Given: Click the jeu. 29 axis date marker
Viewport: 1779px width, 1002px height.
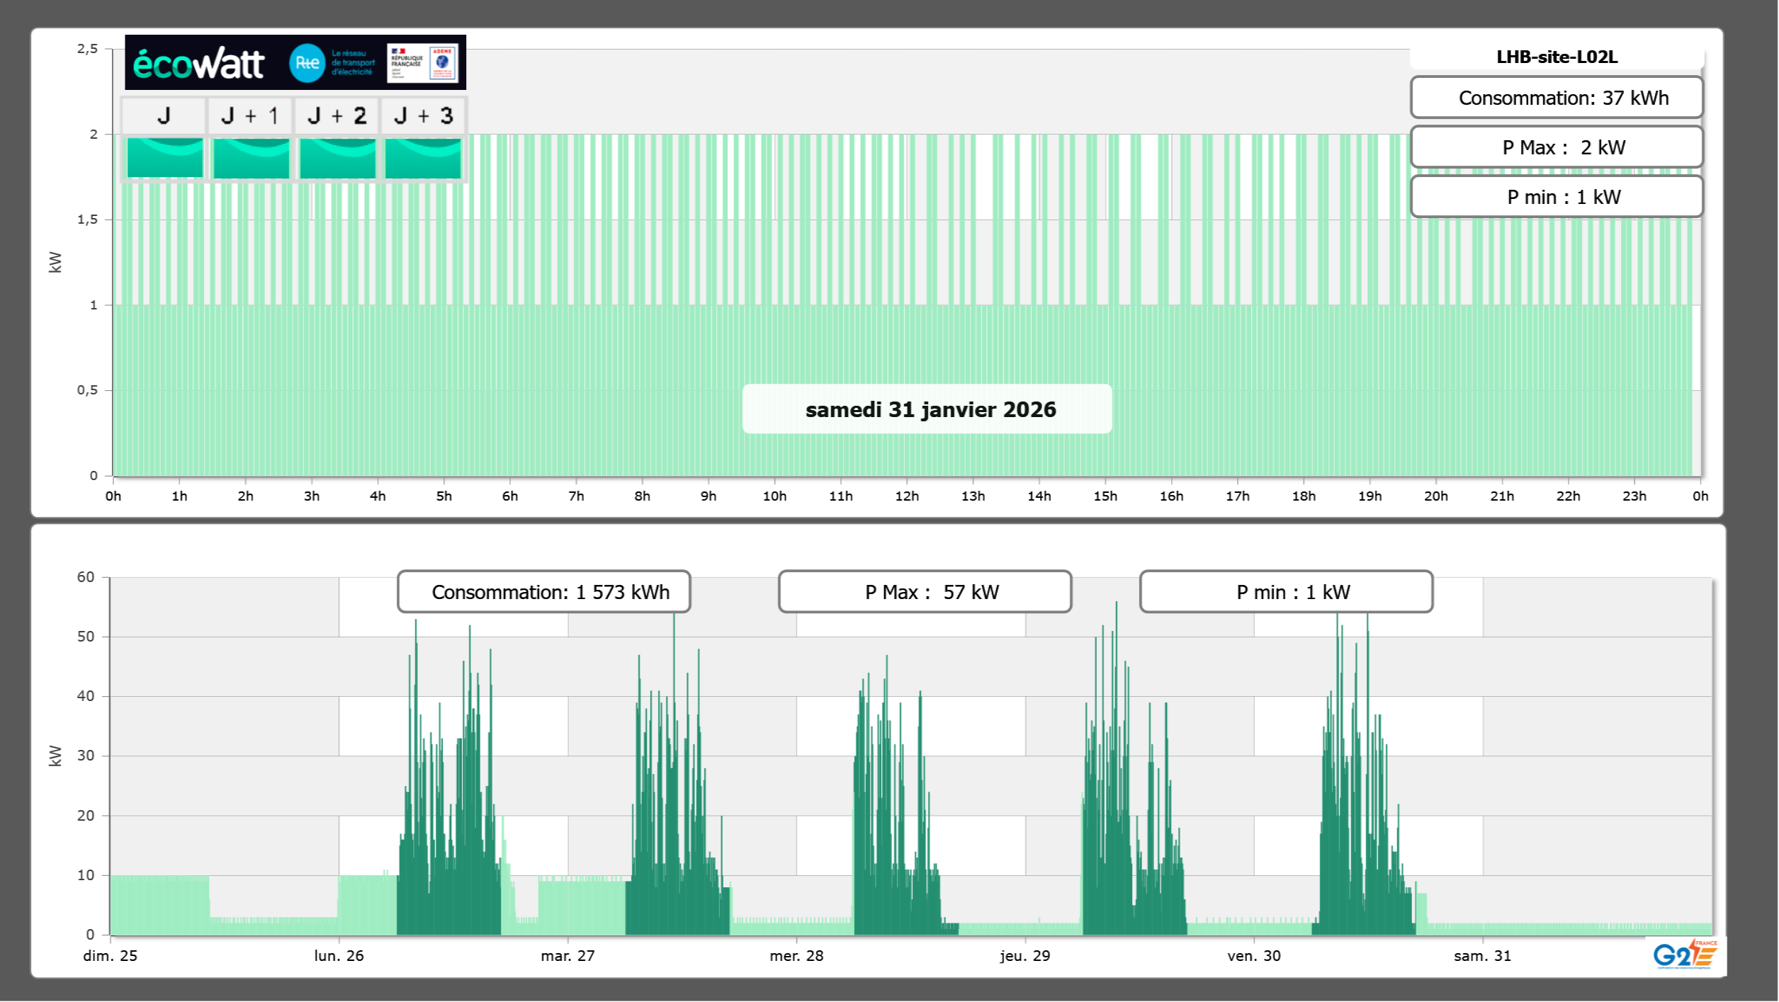Looking at the screenshot, I should [x=1024, y=956].
